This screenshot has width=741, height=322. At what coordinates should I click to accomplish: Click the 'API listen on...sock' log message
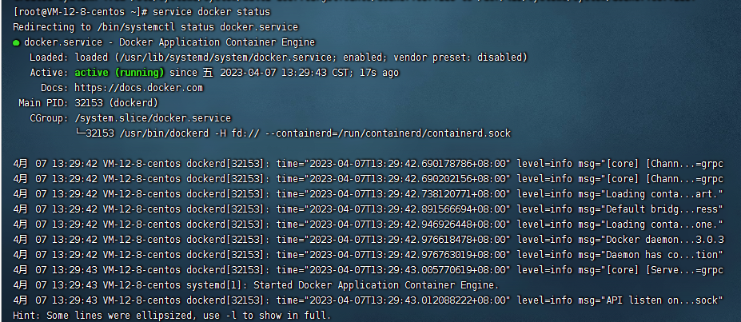pos(663,300)
